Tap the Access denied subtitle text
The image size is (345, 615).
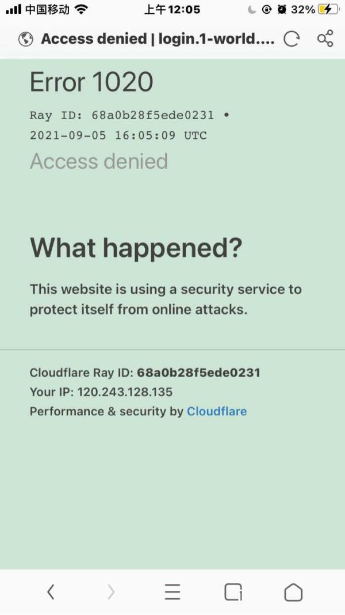(x=99, y=161)
